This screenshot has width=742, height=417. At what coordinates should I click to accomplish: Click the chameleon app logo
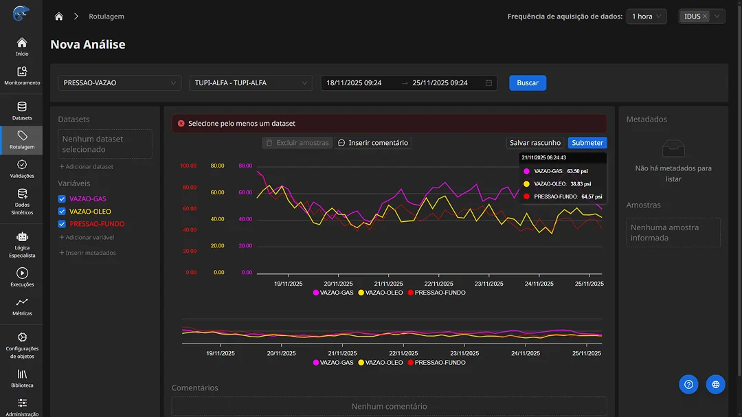click(x=21, y=14)
